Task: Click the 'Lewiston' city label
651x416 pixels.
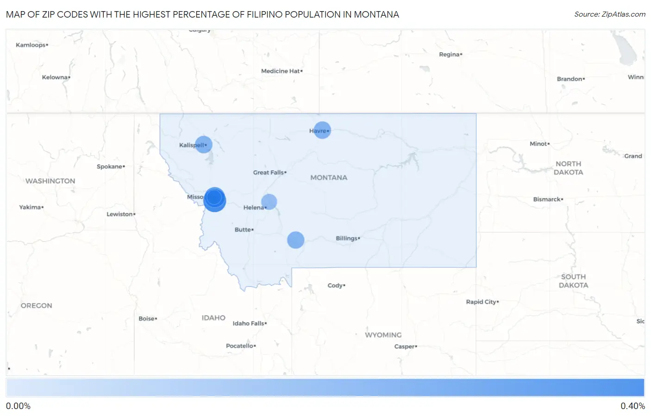Action: 121,214
